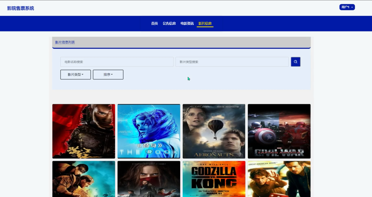Click the 影院售票系统 site title
The height and width of the screenshot is (197, 372).
[21, 8]
